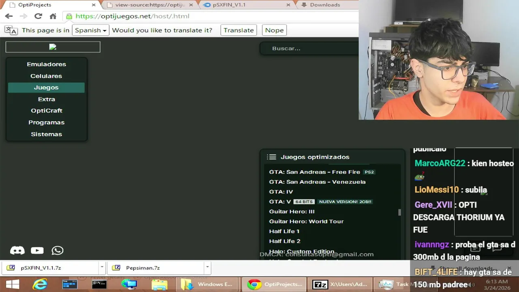Click the pSXFIN_V1.1.7z download item
519x292 pixels.
pyautogui.click(x=50, y=268)
